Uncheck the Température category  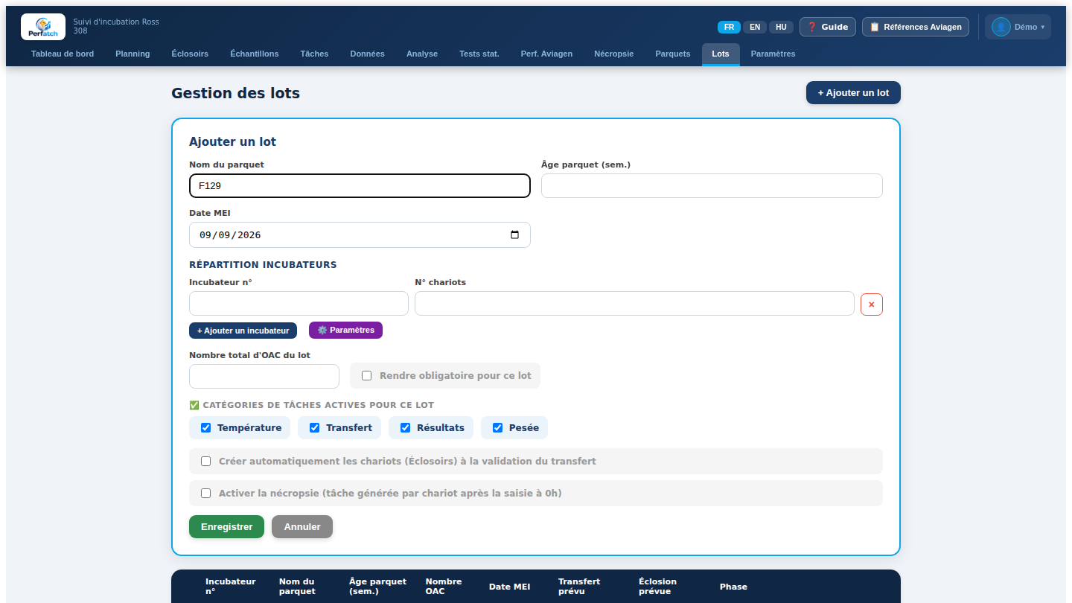point(206,428)
